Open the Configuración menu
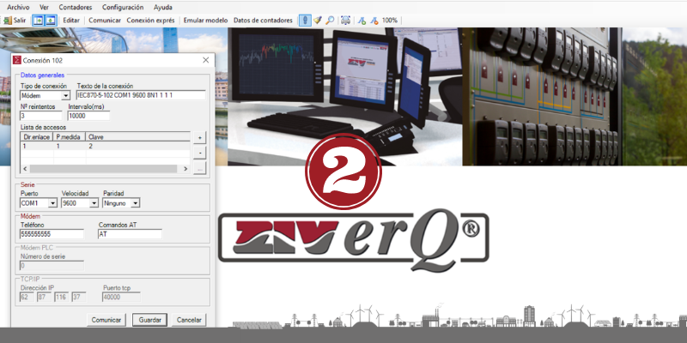Viewport: 687px width, 343px height. (x=123, y=7)
